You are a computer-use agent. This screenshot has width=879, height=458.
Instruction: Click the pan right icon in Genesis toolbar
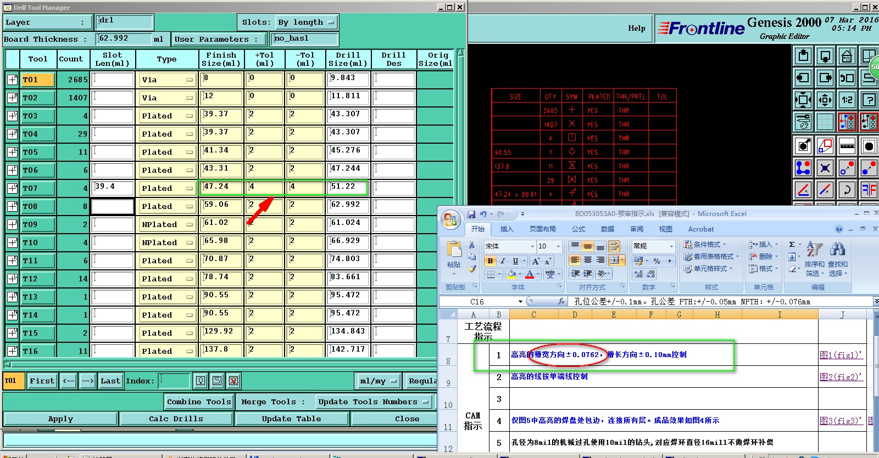pos(825,78)
